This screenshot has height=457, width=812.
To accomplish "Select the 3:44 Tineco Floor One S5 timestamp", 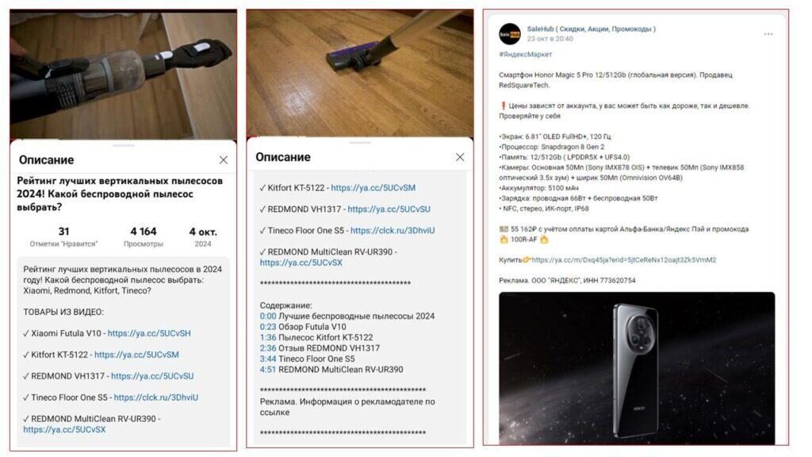I will click(268, 359).
